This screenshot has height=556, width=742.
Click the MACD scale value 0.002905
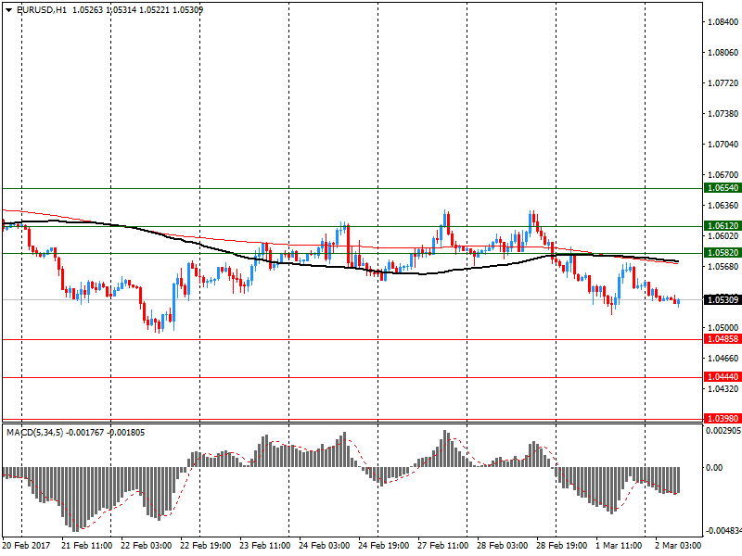tap(723, 431)
